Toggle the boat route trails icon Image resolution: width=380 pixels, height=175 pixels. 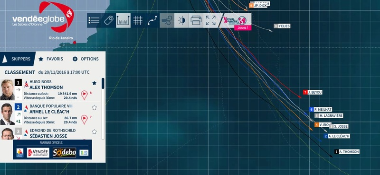coord(152,20)
